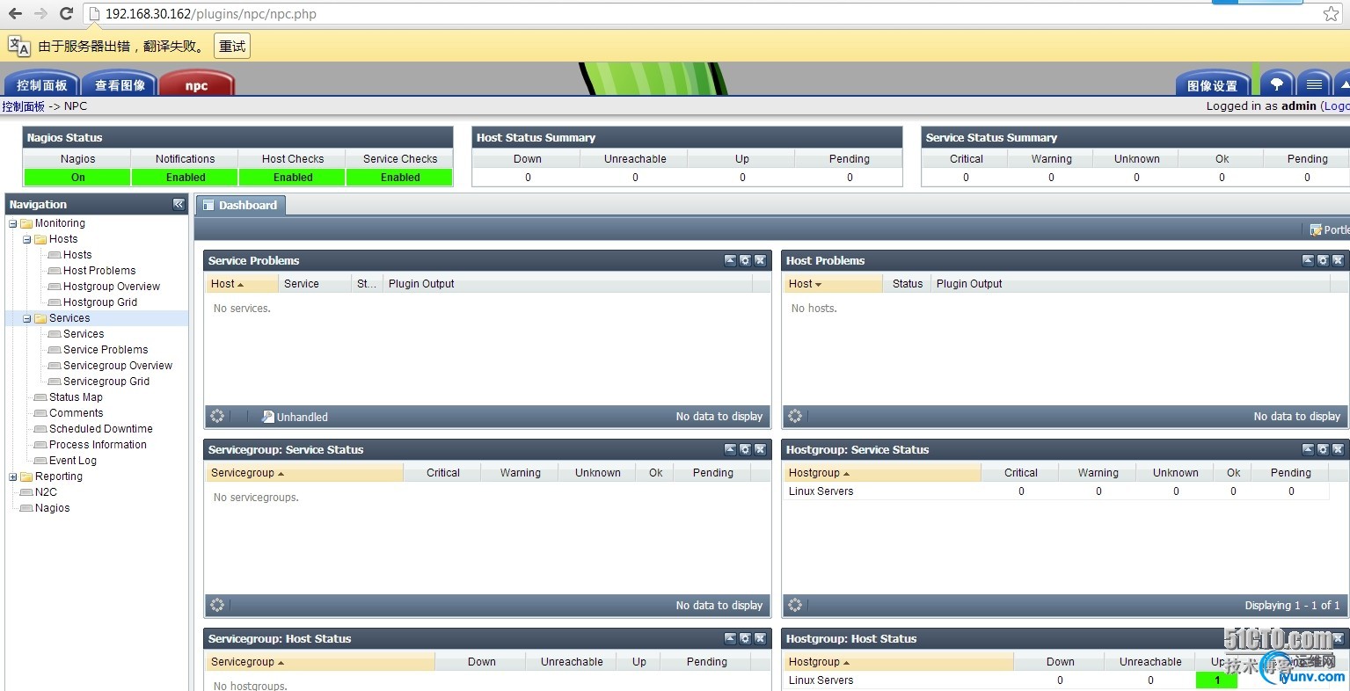Sort Host Problems by Host column
The image size is (1350, 691).
(833, 284)
